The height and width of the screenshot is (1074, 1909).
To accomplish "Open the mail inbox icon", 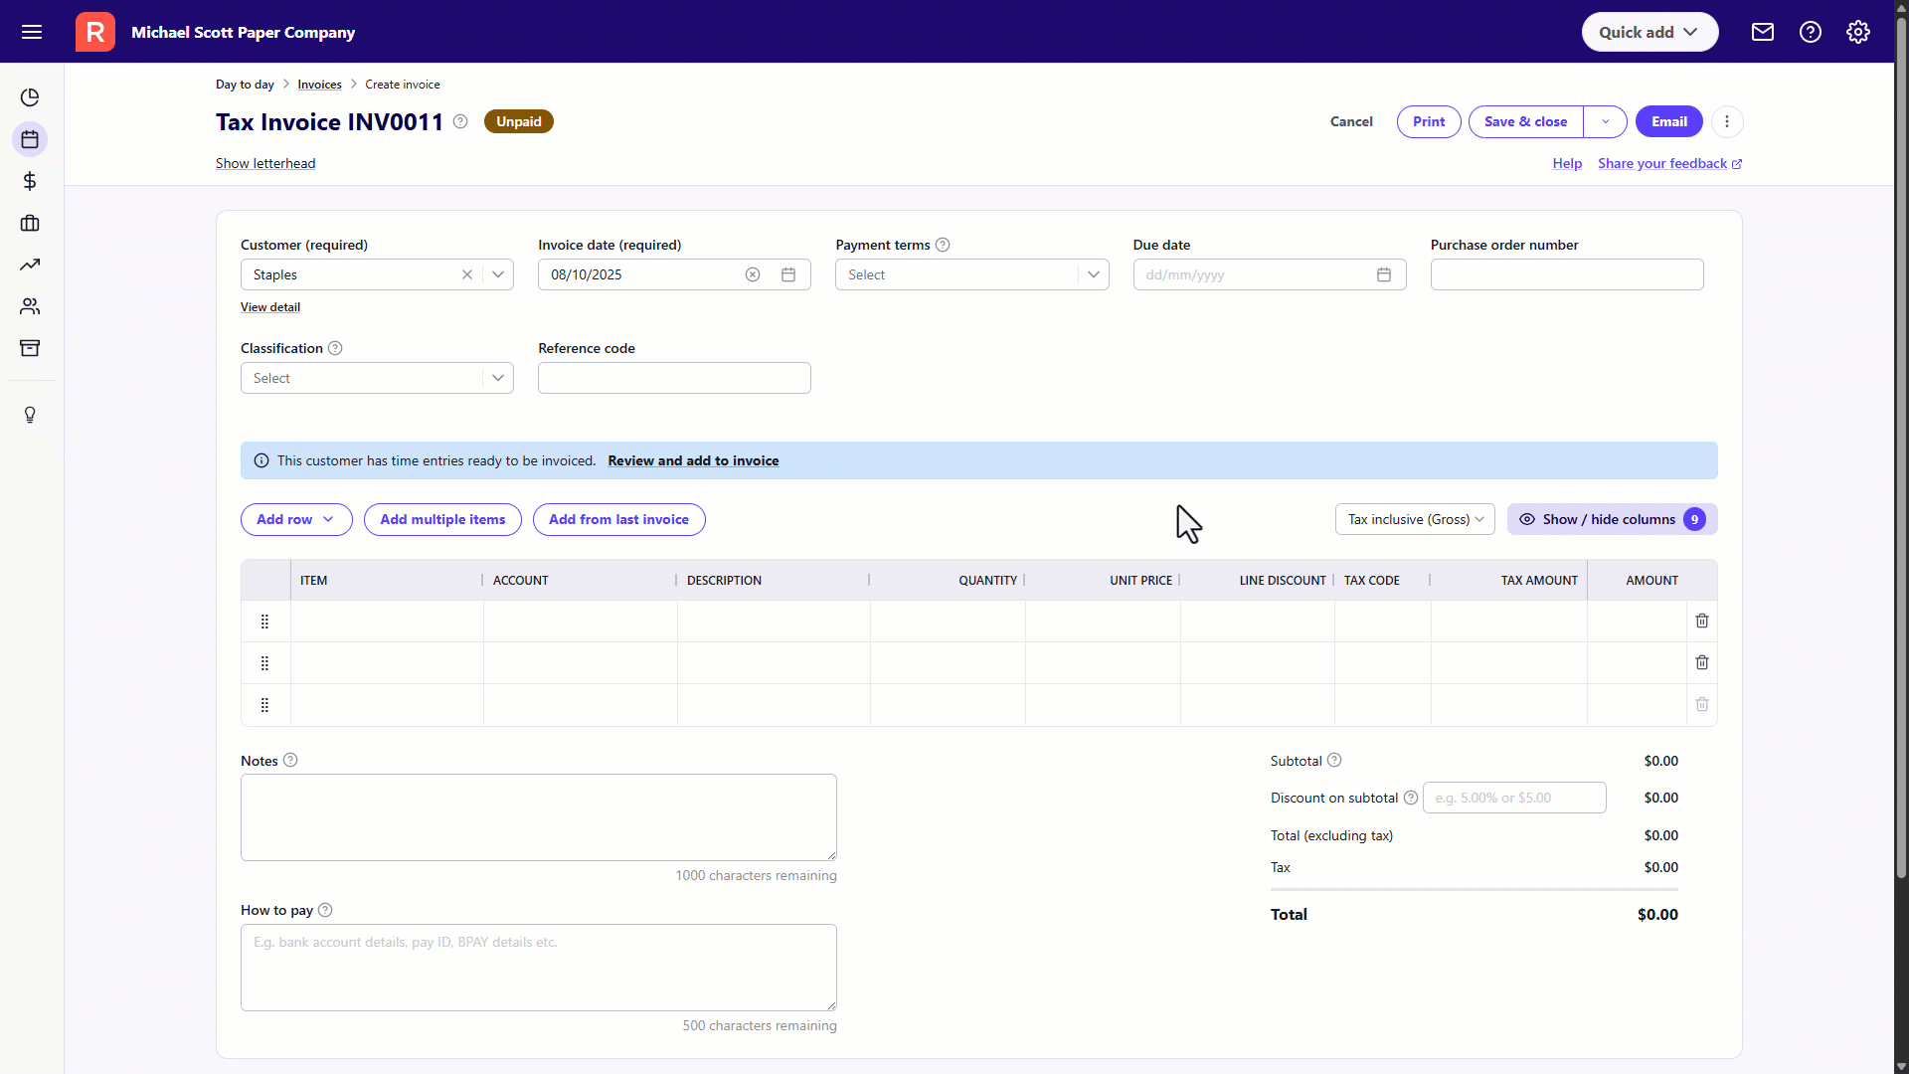I will (1763, 32).
